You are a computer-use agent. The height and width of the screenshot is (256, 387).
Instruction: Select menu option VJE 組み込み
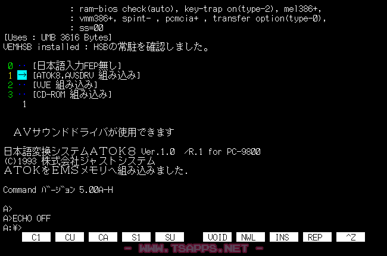point(65,85)
